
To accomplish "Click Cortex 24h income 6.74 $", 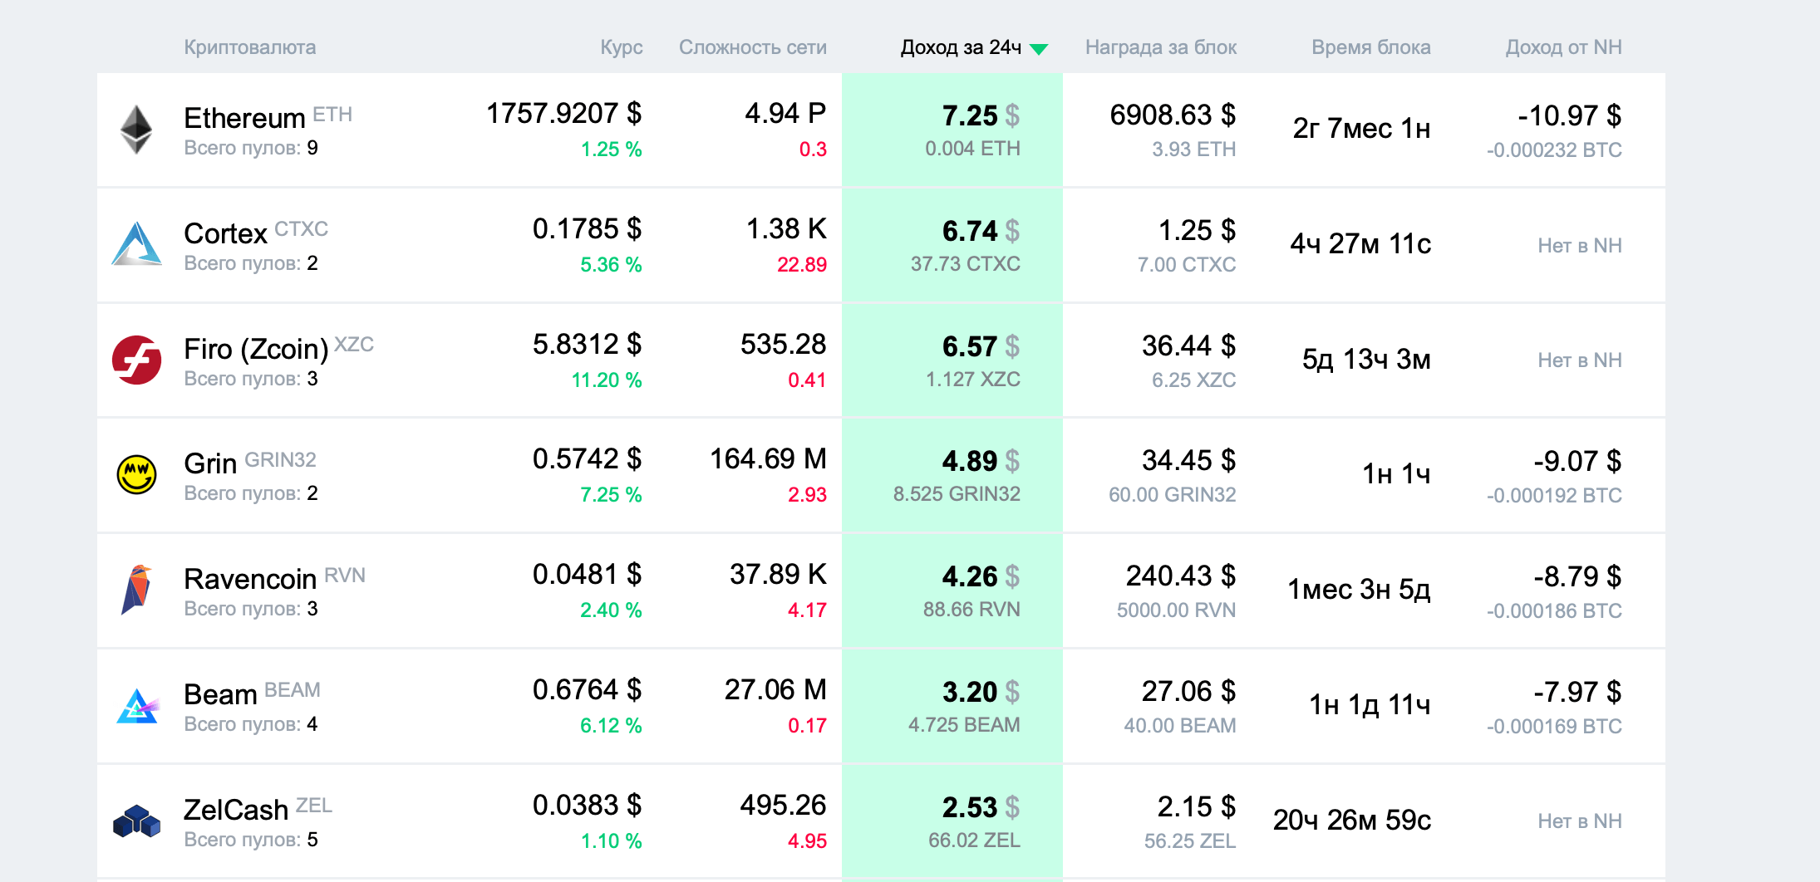I will click(981, 231).
